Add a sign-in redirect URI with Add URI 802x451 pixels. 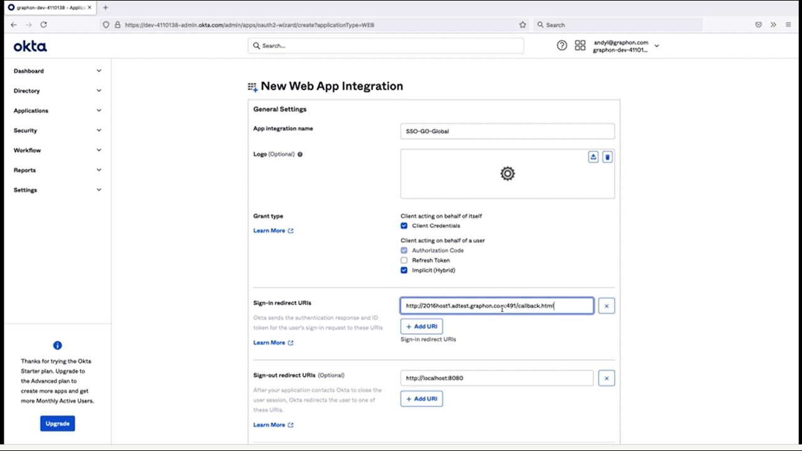422,326
